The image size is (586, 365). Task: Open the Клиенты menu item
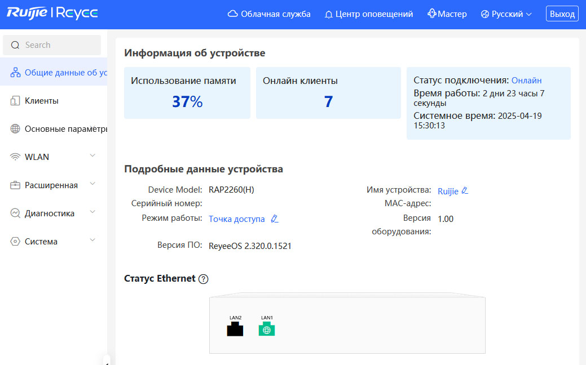tap(42, 101)
